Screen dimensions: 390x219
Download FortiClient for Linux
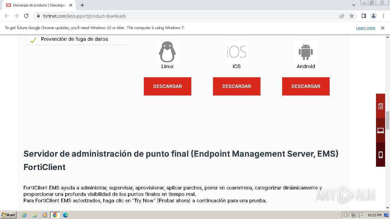168,86
